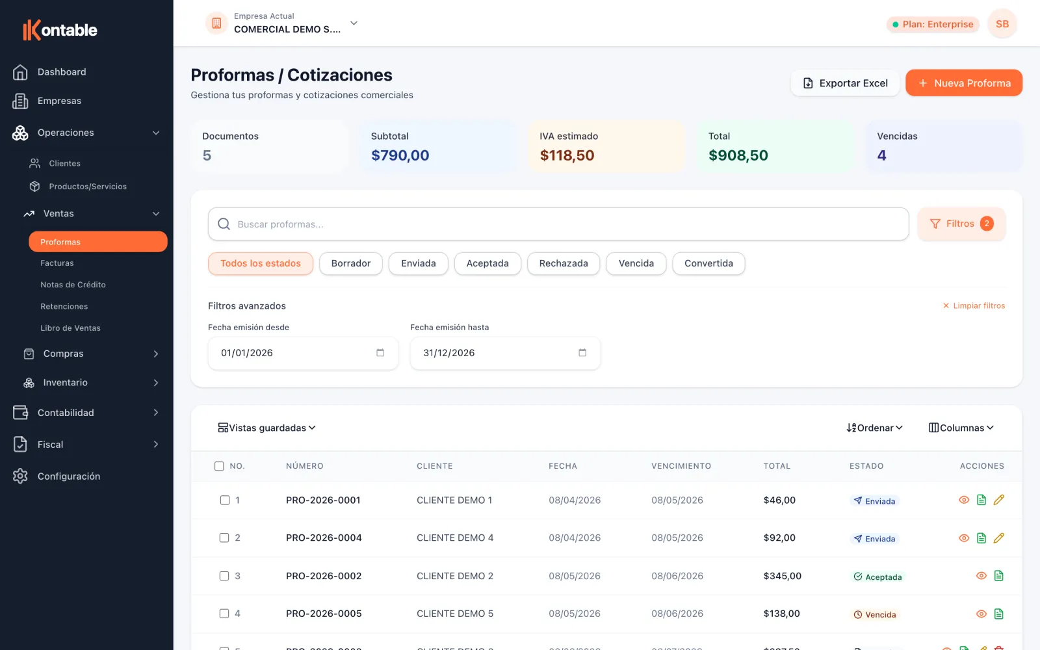Click the Buscar proformas search field
This screenshot has width=1040, height=650.
558,224
